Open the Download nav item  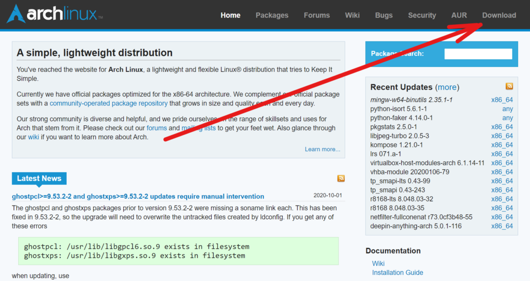tap(499, 15)
